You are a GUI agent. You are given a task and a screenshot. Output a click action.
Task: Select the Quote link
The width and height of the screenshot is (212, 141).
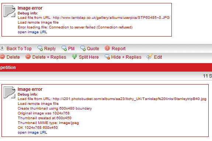(x=93, y=49)
